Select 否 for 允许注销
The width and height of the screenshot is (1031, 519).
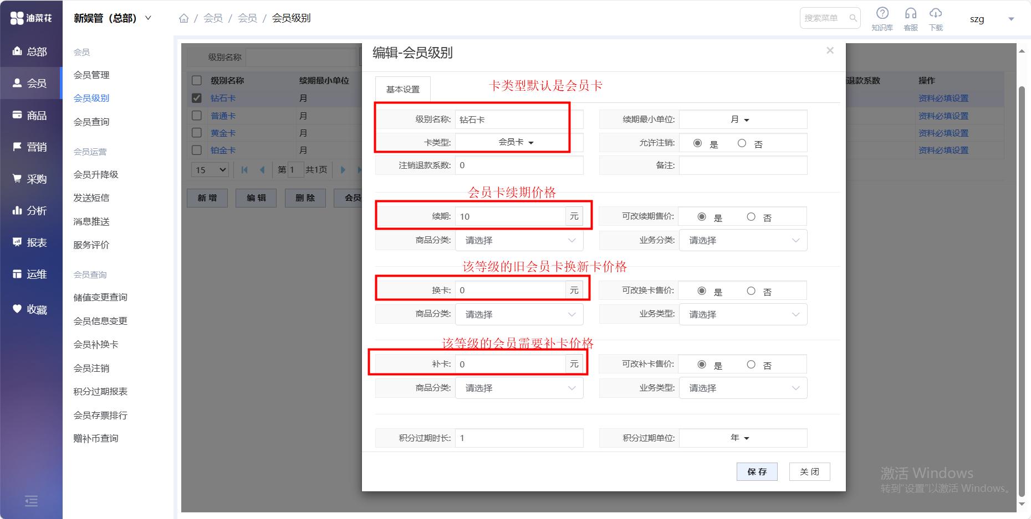coord(742,143)
